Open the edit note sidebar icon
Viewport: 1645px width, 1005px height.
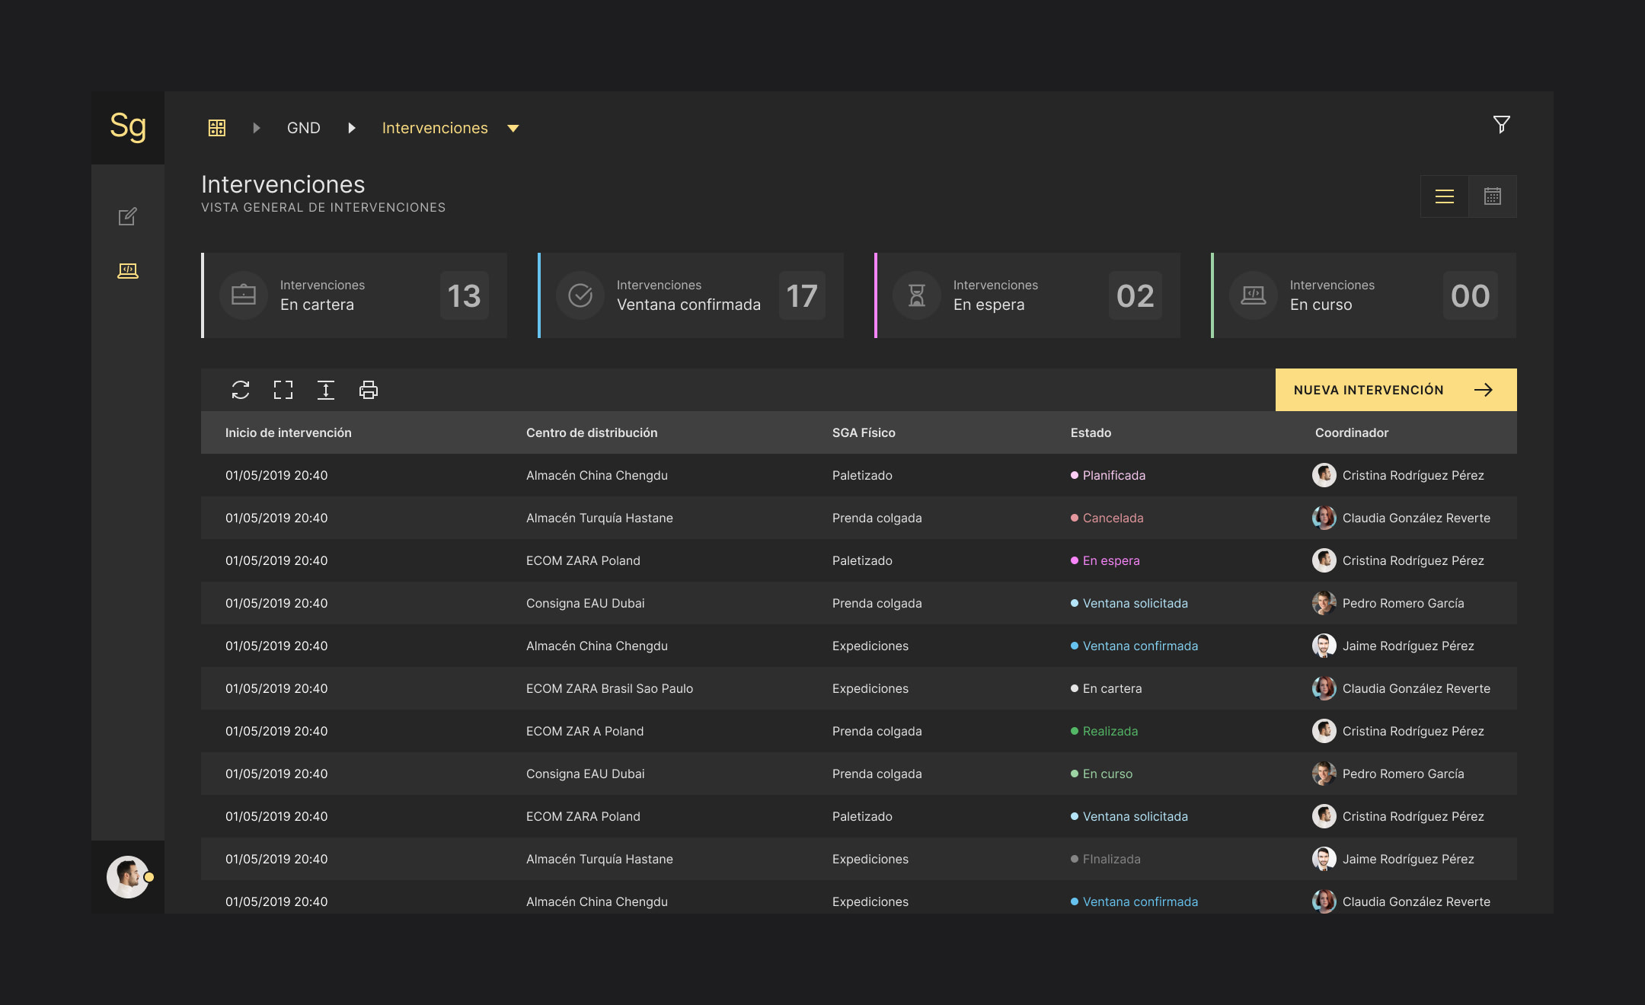pyautogui.click(x=128, y=216)
